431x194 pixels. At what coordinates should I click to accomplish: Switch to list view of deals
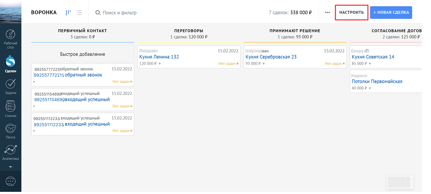coord(80,13)
